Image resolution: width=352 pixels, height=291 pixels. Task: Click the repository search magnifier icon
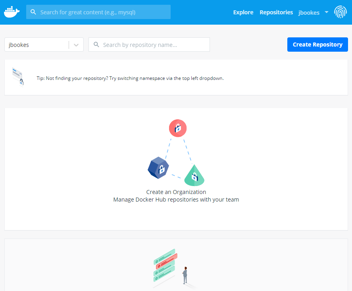[96, 45]
